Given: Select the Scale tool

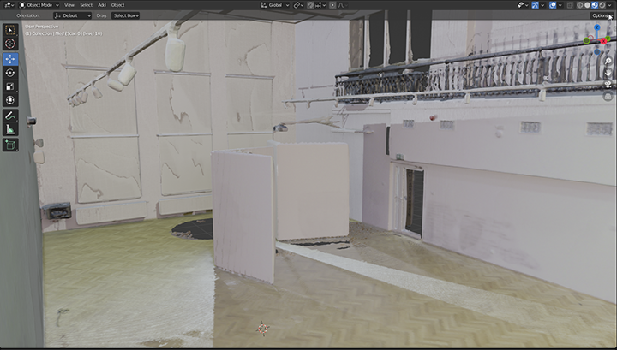Looking at the screenshot, I should click(x=10, y=86).
